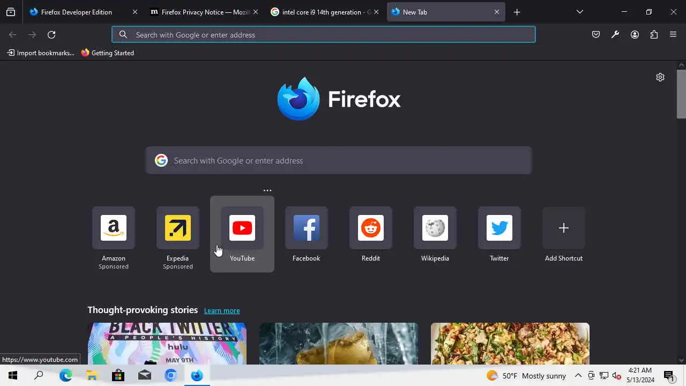Close the Firefox Developer Edition tab
Screen dimensions: 686x386
click(x=135, y=12)
